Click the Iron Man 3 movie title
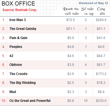Image resolution: width=110 pixels, height=106 pixels. click(17, 20)
